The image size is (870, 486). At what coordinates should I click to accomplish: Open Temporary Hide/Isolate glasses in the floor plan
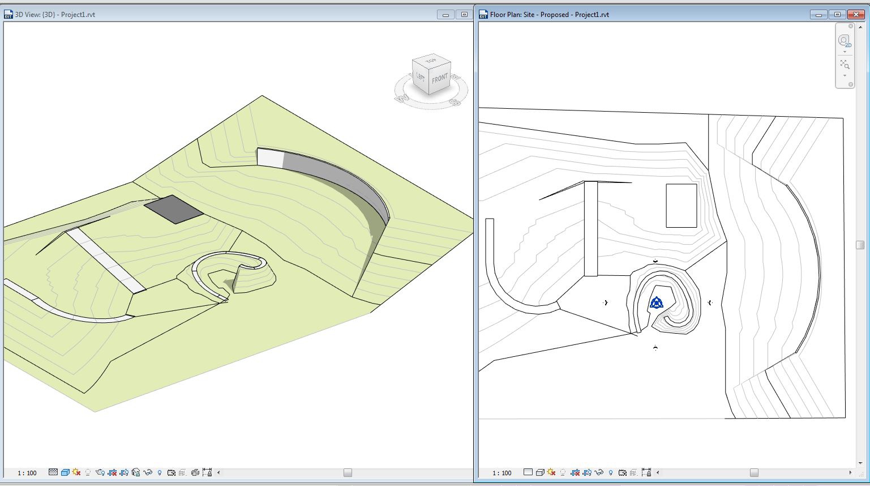point(599,472)
